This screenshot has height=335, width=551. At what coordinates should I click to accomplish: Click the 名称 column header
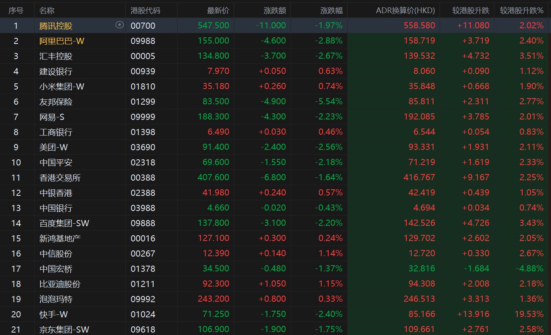click(47, 11)
